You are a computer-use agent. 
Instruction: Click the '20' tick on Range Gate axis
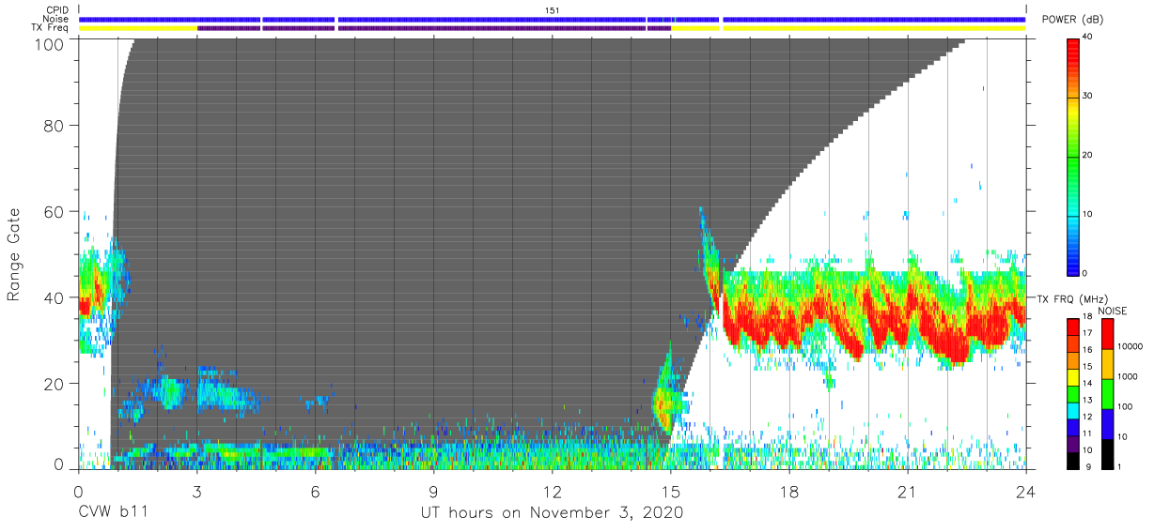click(55, 384)
